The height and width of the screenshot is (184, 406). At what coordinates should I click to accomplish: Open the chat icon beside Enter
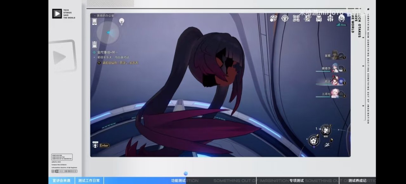click(95, 145)
